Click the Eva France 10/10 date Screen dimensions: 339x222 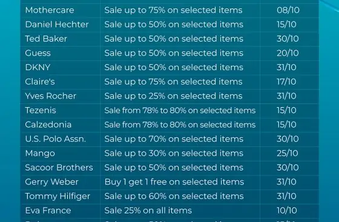click(x=287, y=211)
